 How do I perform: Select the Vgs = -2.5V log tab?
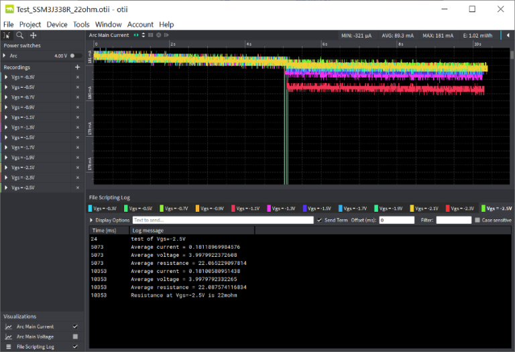click(497, 209)
